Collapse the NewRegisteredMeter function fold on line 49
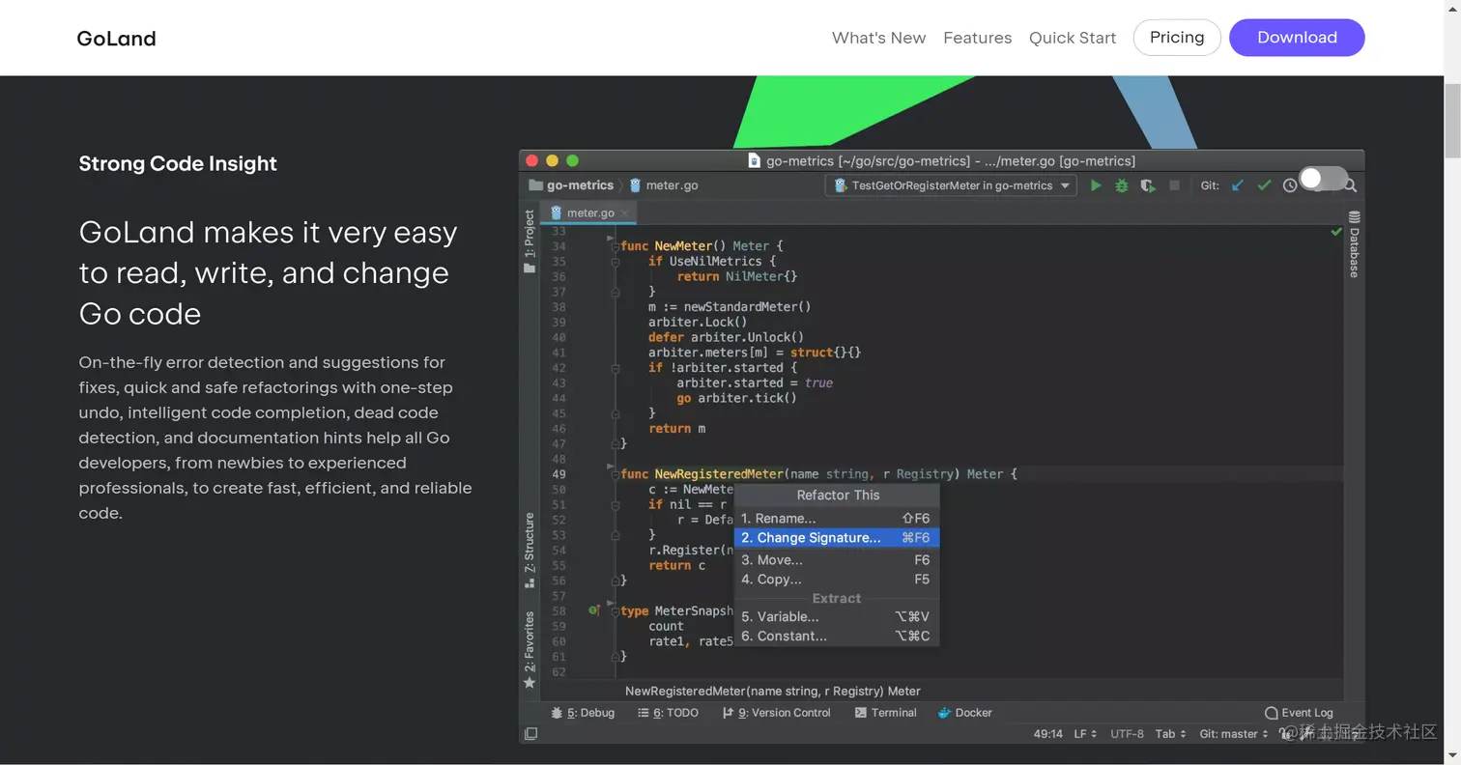This screenshot has height=765, width=1461. click(615, 474)
